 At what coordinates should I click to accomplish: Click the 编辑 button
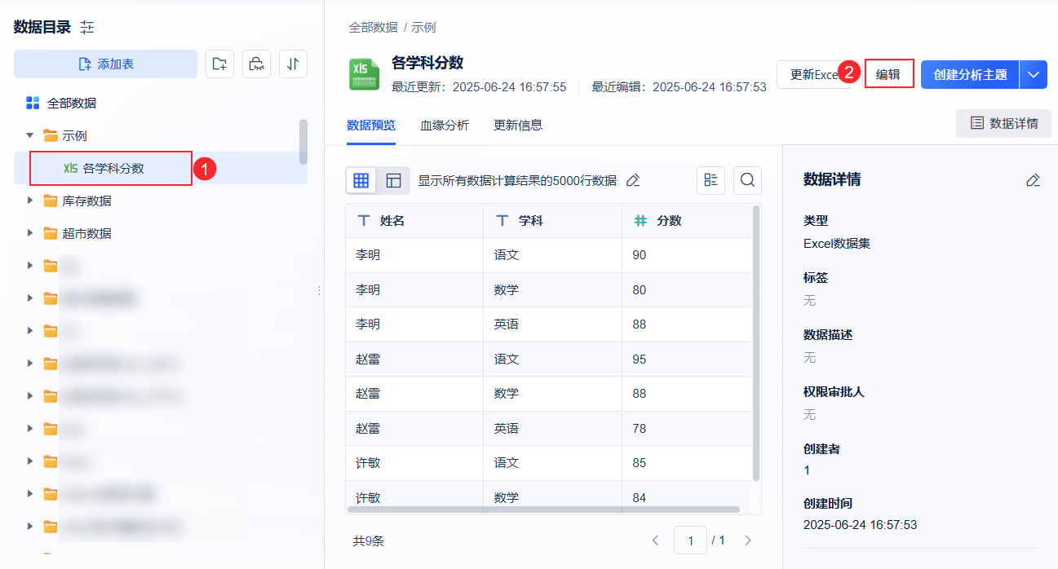(888, 74)
